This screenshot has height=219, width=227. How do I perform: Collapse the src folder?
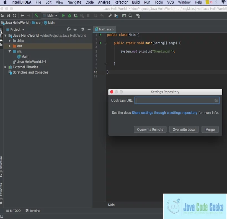pyautogui.click(x=10, y=51)
